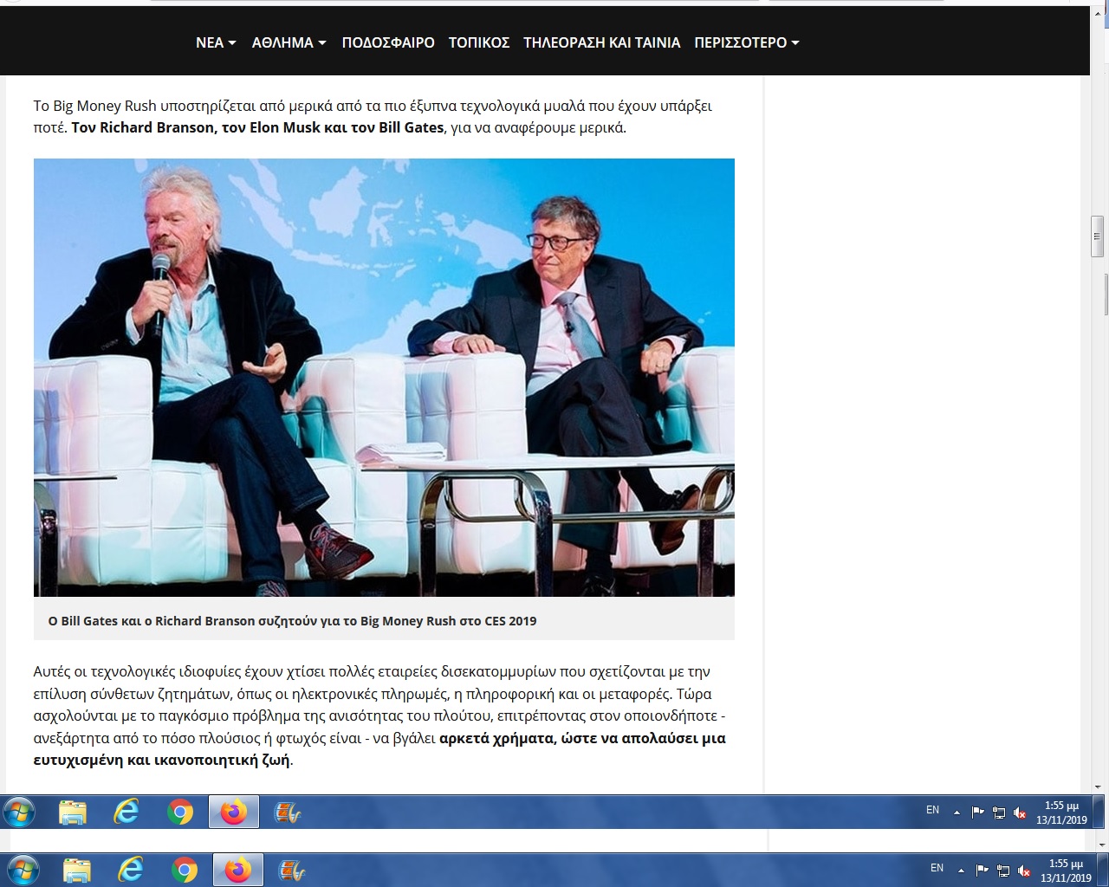The height and width of the screenshot is (887, 1109).
Task: Switch to Firefox in the bottom-most taskbar
Action: [x=237, y=870]
